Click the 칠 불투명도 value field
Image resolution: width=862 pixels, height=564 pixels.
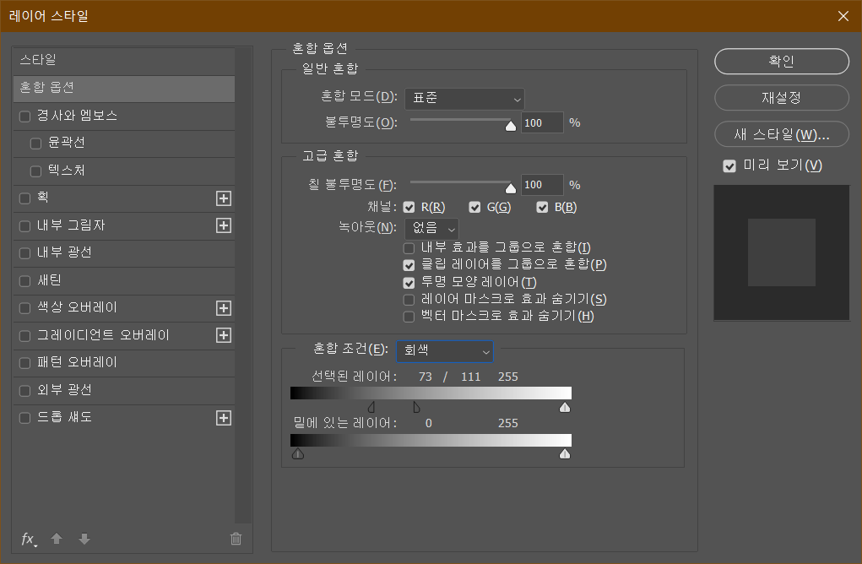[541, 185]
